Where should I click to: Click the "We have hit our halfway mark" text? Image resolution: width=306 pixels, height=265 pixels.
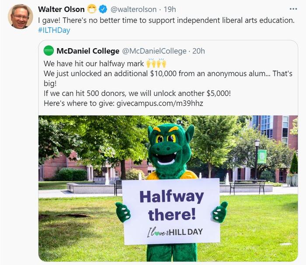pos(94,63)
